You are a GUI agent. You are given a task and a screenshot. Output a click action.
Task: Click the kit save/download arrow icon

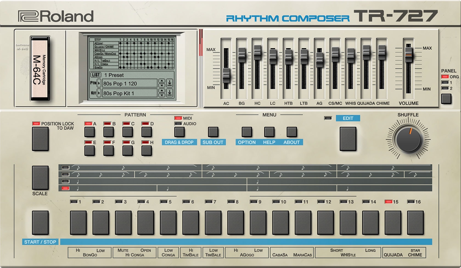tap(170, 93)
